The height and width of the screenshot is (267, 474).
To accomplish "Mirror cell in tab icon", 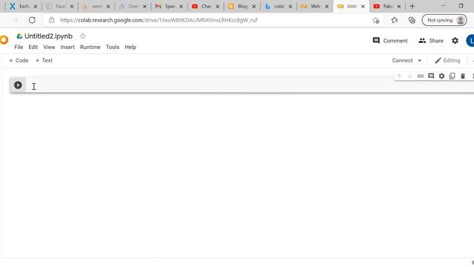I will (452, 76).
